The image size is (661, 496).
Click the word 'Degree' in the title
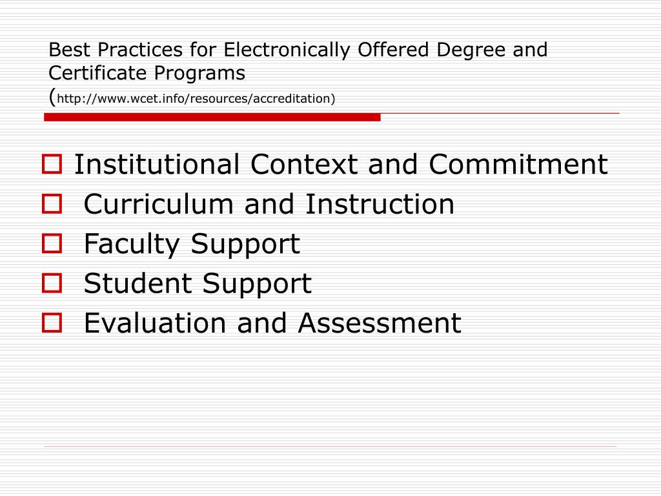471,50
